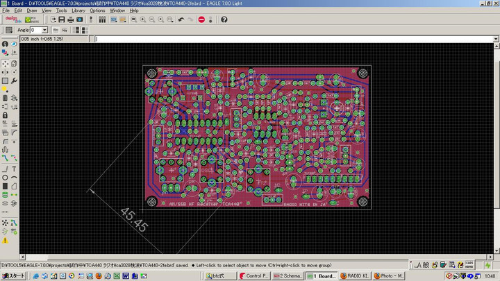Click the Print icon in toolbar
This screenshot has width=500, height=281.
click(x=71, y=19)
